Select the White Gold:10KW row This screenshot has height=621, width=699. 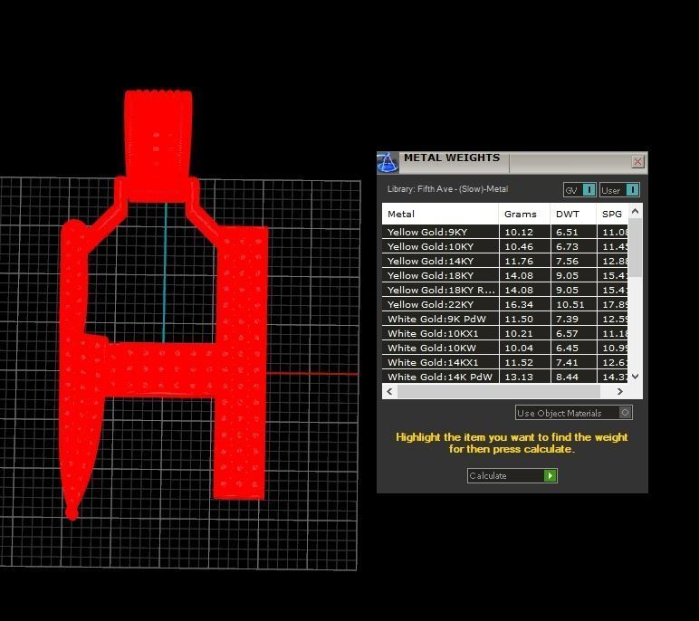click(x=504, y=348)
